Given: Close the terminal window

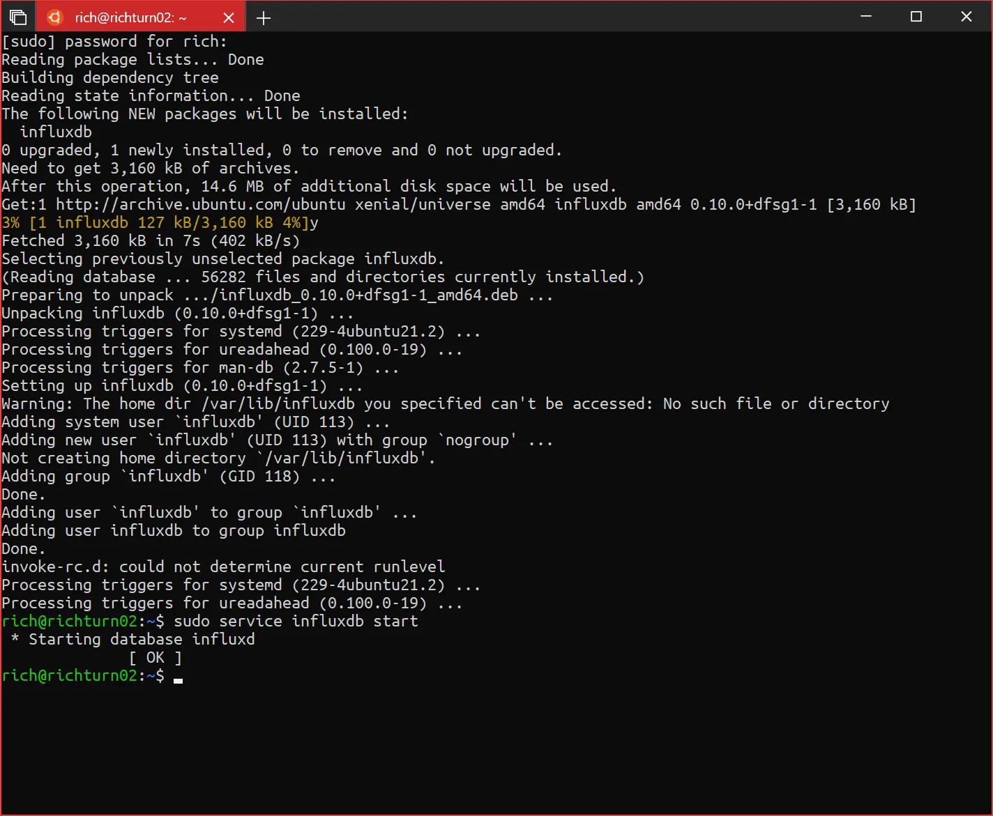Looking at the screenshot, I should [967, 17].
